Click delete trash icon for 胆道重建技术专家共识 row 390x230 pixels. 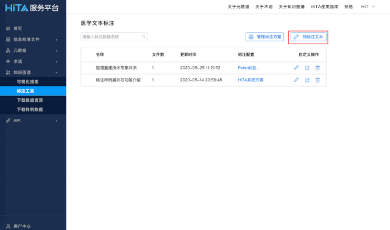(x=317, y=68)
